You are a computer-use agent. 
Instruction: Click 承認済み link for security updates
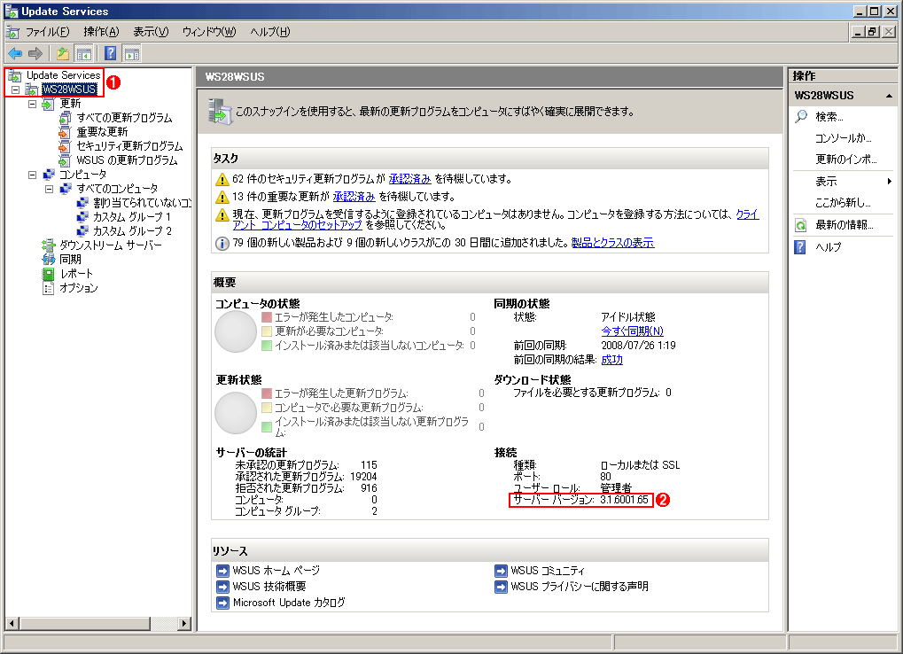click(409, 179)
